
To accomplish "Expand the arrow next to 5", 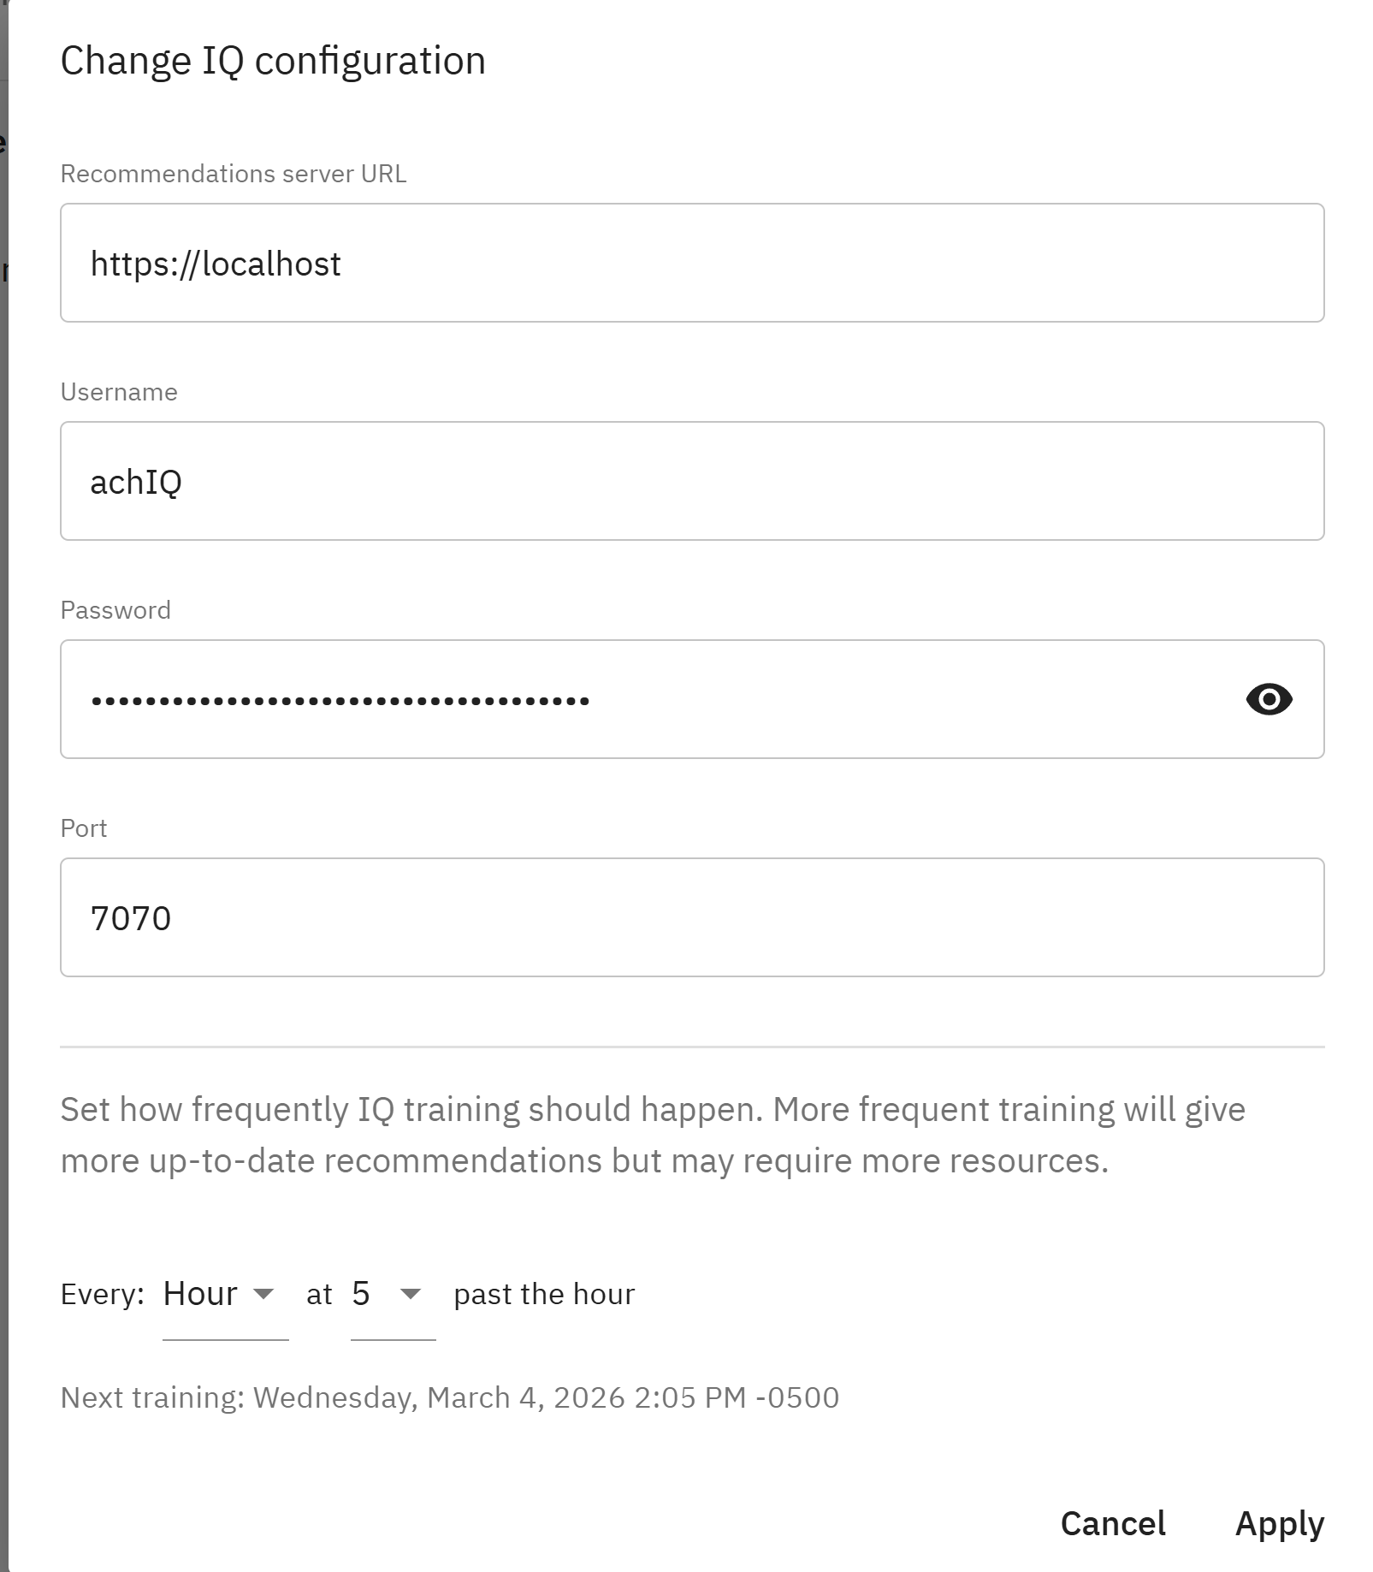I will point(411,1294).
